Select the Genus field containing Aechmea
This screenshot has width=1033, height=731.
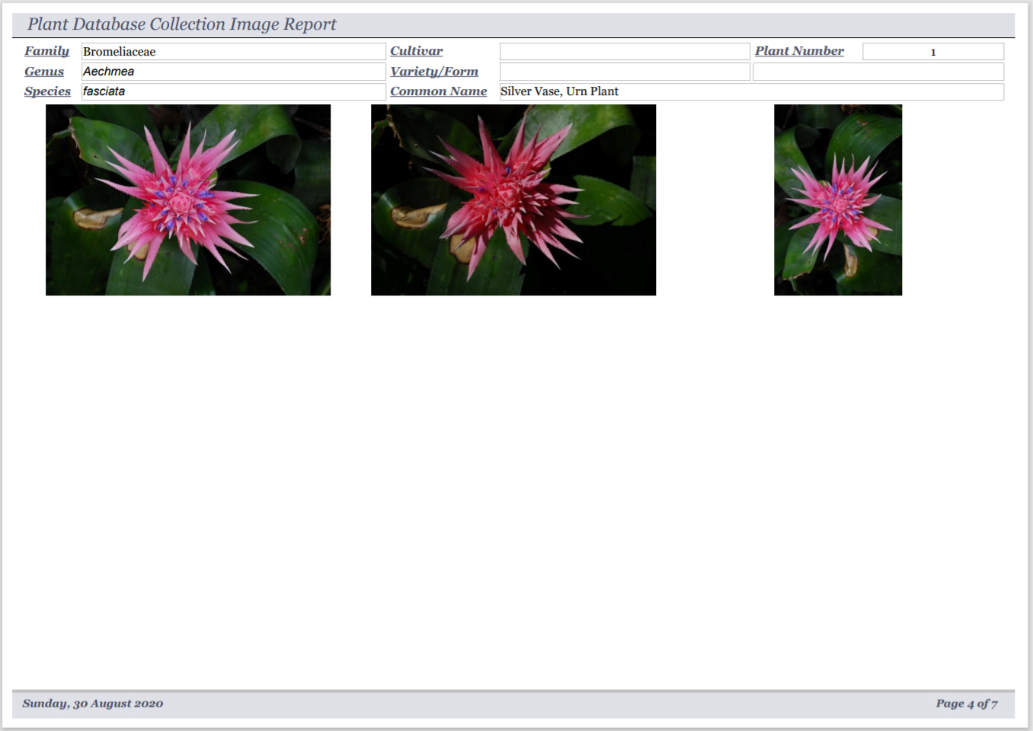click(234, 72)
